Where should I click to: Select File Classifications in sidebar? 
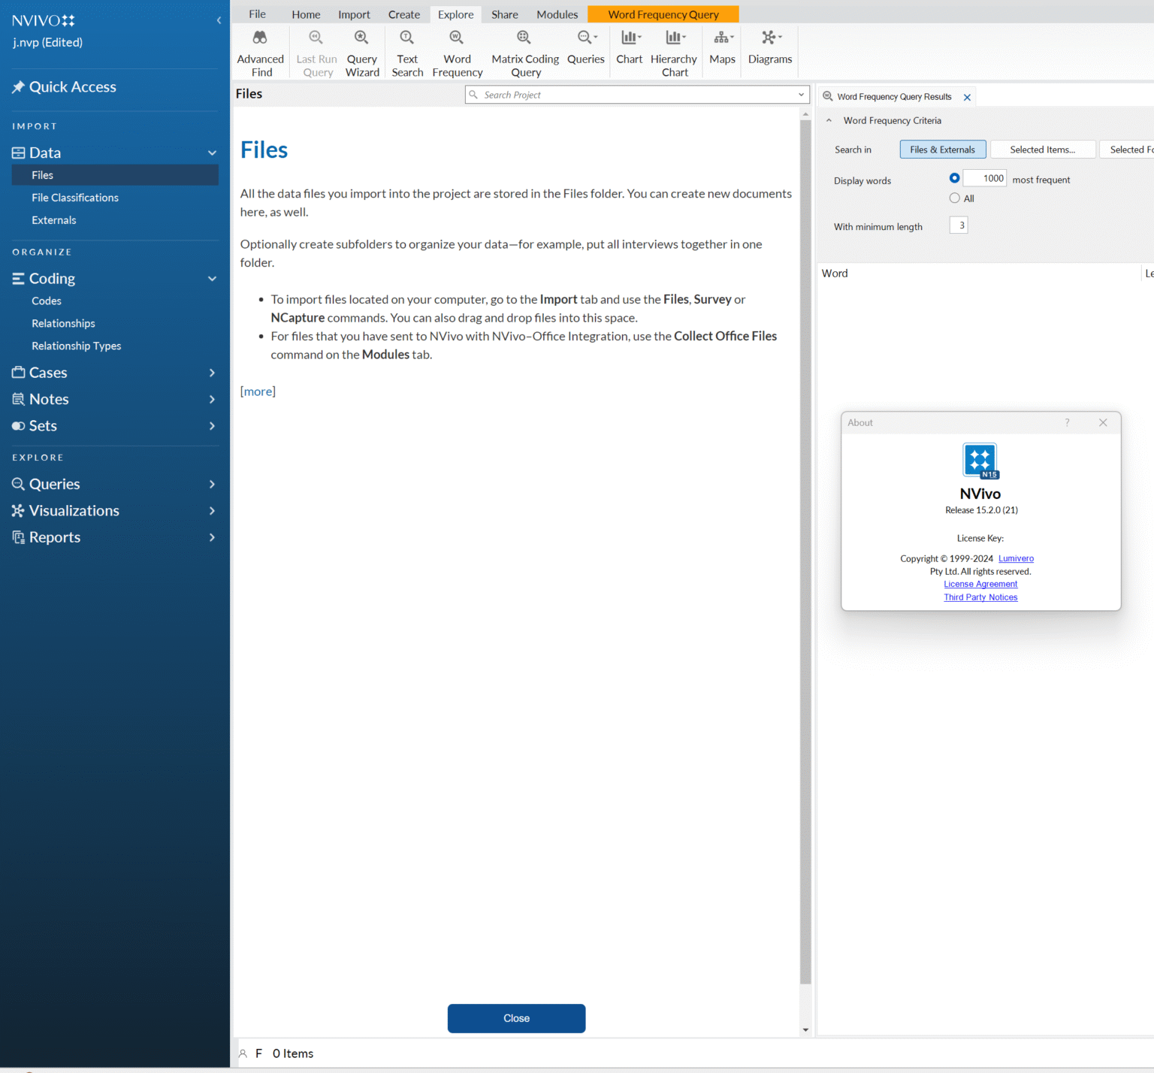75,198
